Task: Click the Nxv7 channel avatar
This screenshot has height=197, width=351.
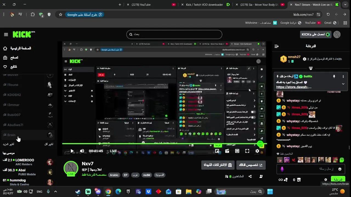Action: point(71,168)
